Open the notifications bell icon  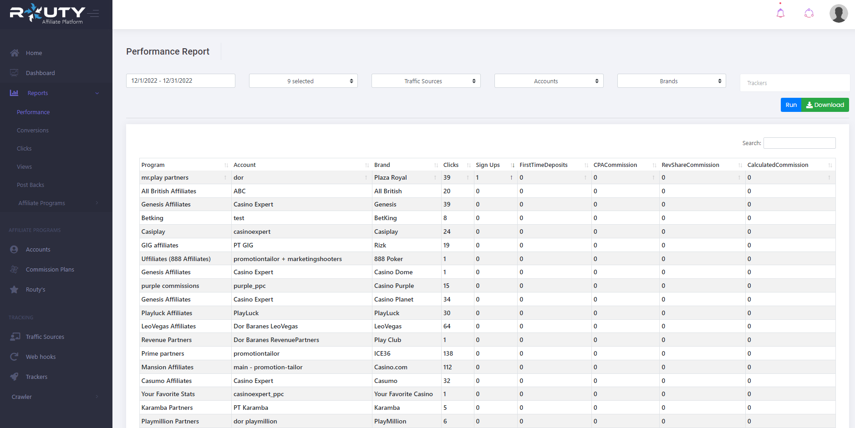pos(780,13)
